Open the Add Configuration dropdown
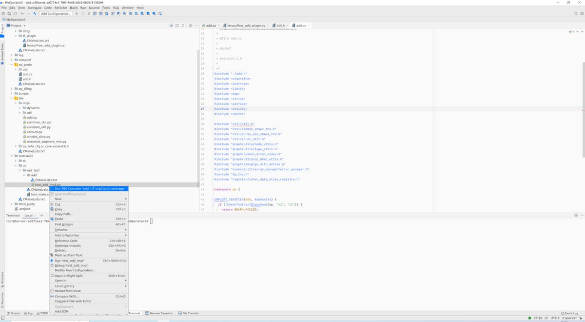This screenshot has width=585, height=322. 56,14
